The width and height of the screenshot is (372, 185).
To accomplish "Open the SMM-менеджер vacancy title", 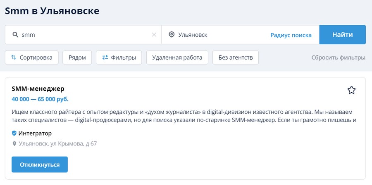I will pyautogui.click(x=38, y=89).
